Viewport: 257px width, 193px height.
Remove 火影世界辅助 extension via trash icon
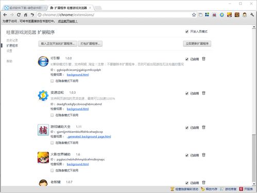click(x=203, y=155)
